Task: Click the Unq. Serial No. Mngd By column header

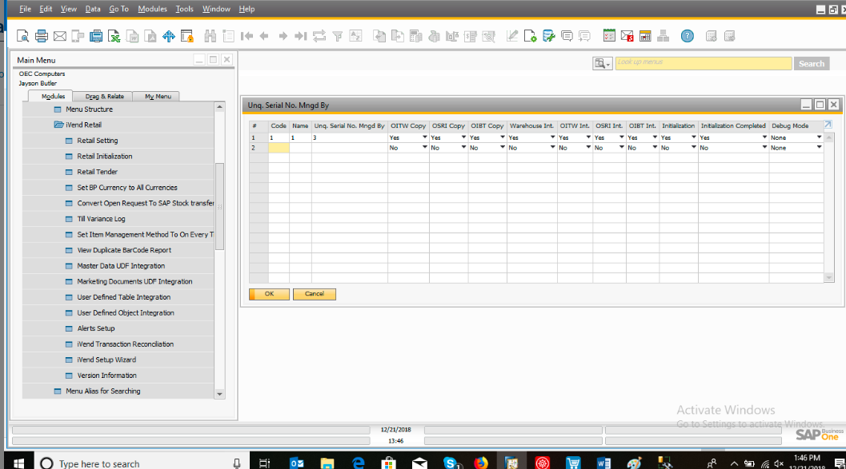Action: (349, 126)
